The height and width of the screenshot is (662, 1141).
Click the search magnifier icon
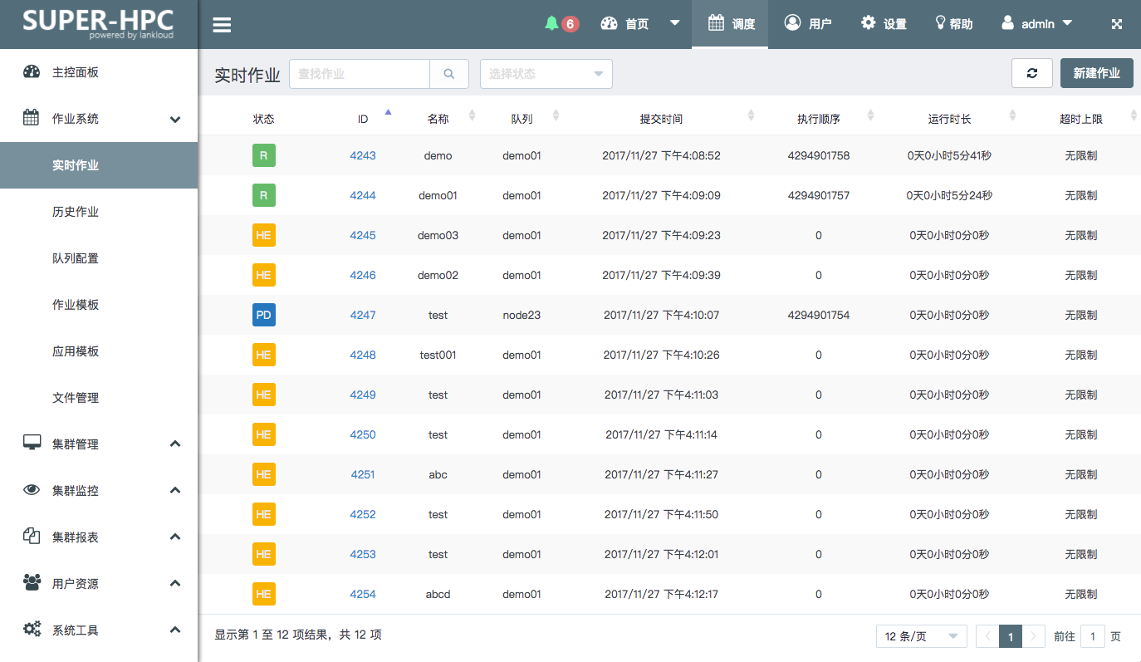(449, 74)
